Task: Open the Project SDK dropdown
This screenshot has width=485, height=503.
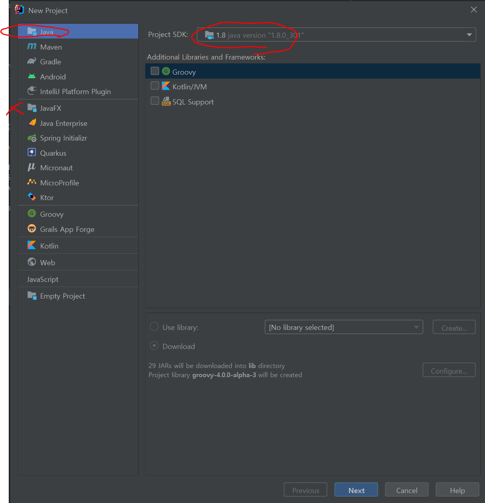Action: click(336, 35)
